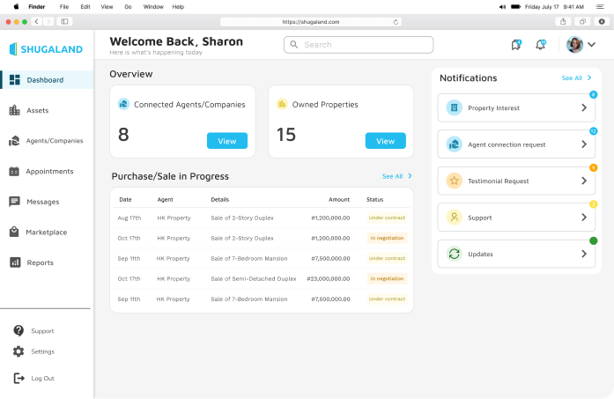This screenshot has height=399, width=614.
Task: Expand the Agent connection request notification
Action: point(583,144)
